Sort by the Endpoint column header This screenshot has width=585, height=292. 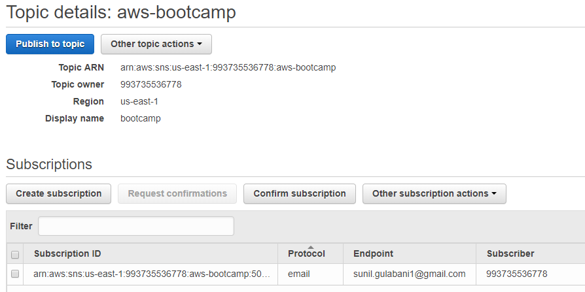tap(373, 253)
